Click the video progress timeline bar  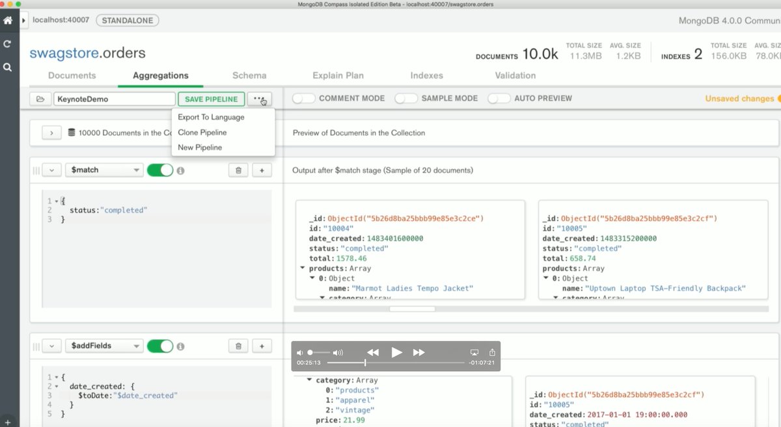tap(396, 363)
